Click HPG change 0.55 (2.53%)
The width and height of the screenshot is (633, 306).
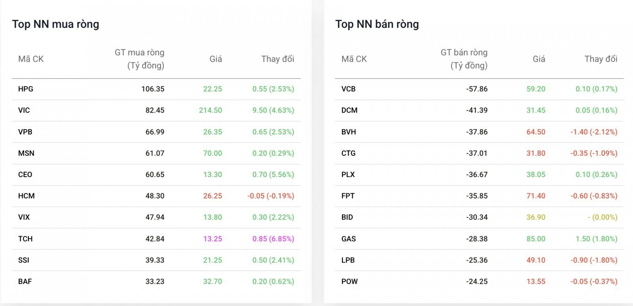point(273,89)
